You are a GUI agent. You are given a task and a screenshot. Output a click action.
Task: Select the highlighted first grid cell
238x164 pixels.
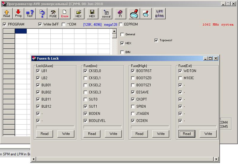pyautogui.click(x=21, y=31)
